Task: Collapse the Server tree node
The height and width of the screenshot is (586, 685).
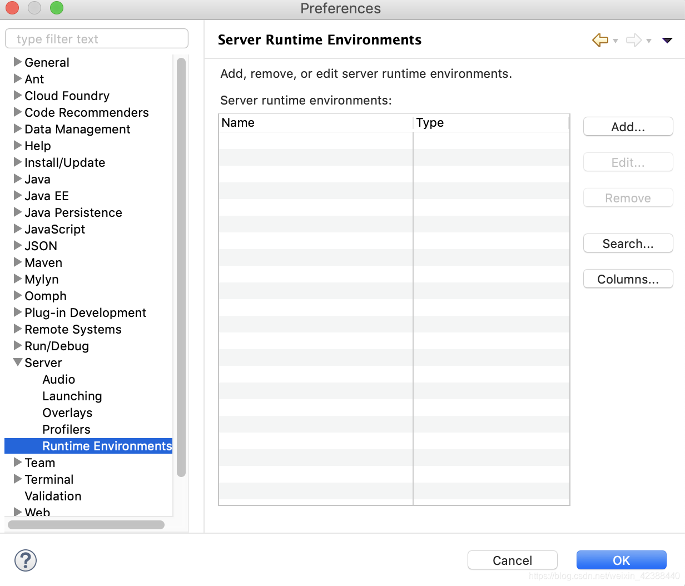Action: coord(17,362)
